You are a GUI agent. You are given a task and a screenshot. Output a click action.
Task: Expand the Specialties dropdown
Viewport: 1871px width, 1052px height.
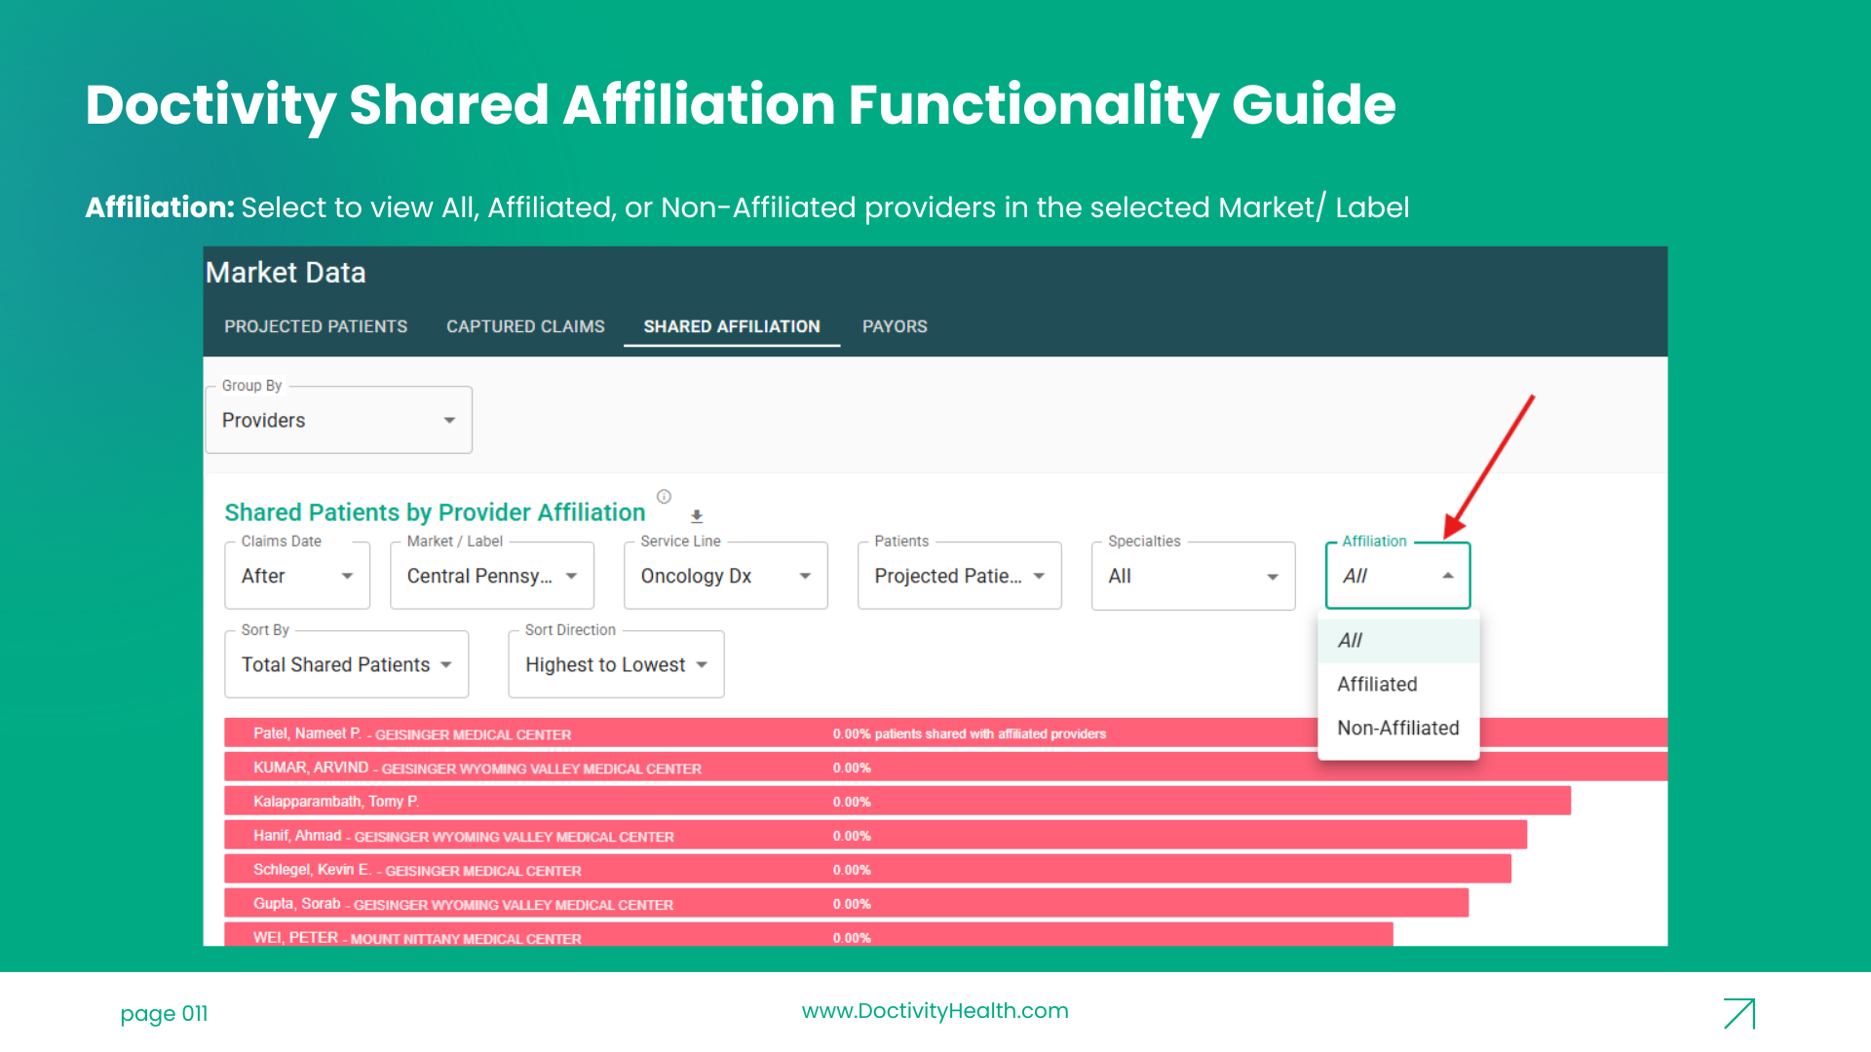point(1194,576)
